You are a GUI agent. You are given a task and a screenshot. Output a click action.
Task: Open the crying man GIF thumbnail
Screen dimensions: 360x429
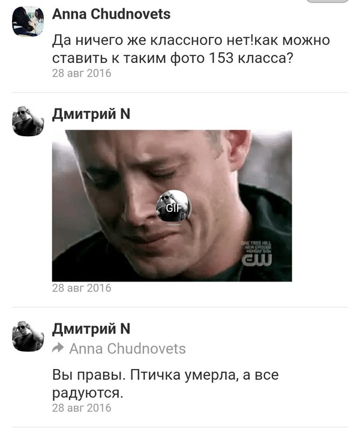(x=172, y=206)
